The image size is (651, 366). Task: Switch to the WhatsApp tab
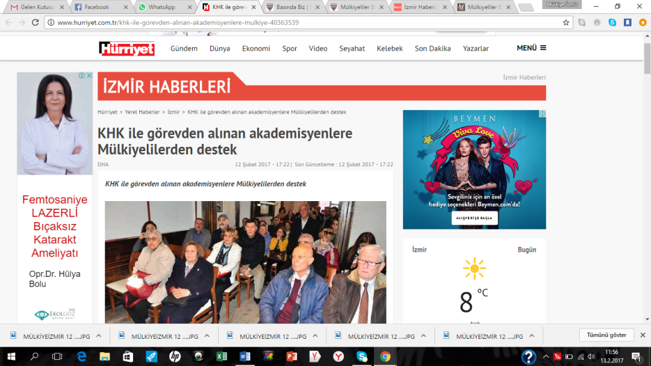coord(162,7)
